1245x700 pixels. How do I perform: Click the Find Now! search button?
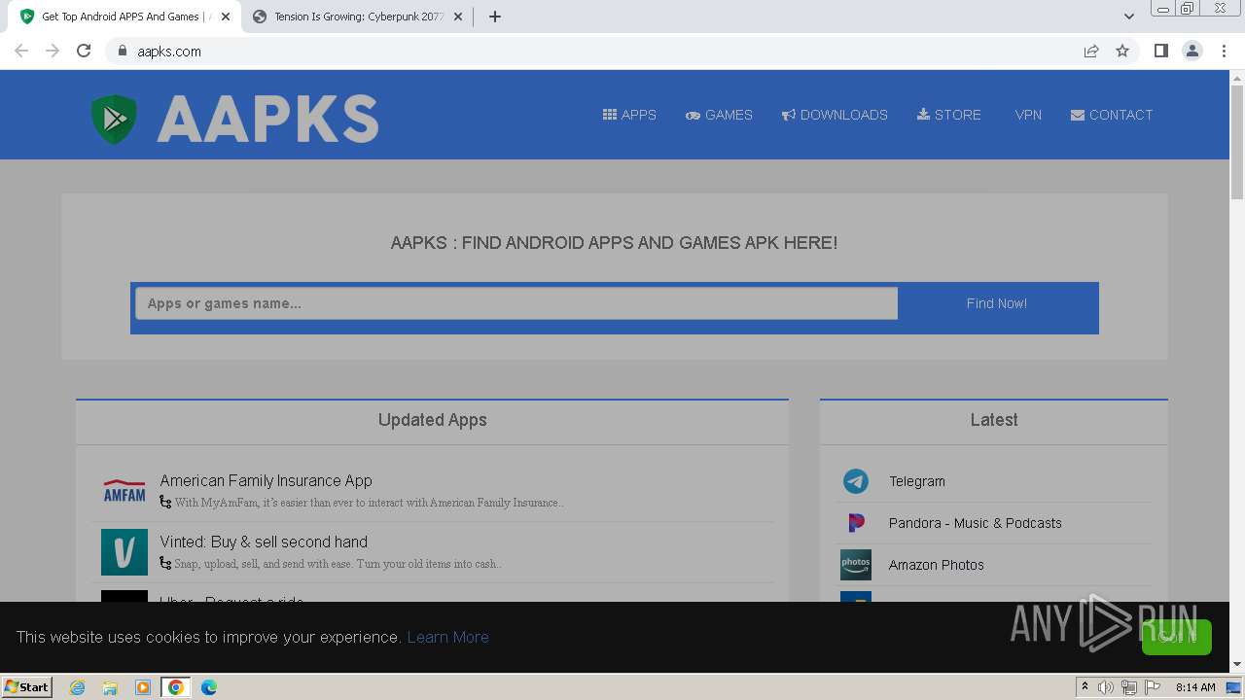[997, 303]
